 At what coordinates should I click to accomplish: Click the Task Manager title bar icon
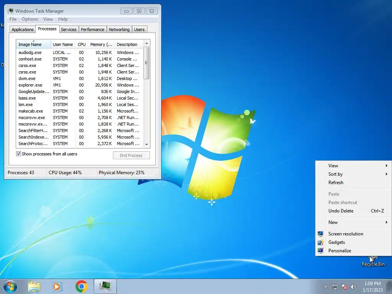[x=10, y=11]
